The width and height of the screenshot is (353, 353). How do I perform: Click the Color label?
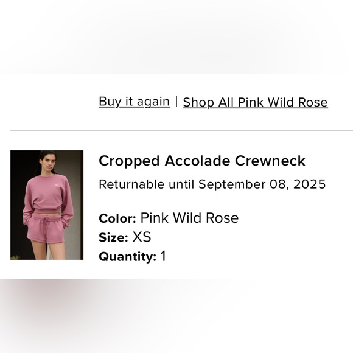pos(117,218)
